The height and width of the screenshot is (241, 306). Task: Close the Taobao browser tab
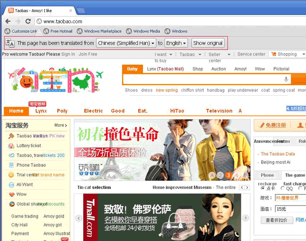(x=70, y=11)
